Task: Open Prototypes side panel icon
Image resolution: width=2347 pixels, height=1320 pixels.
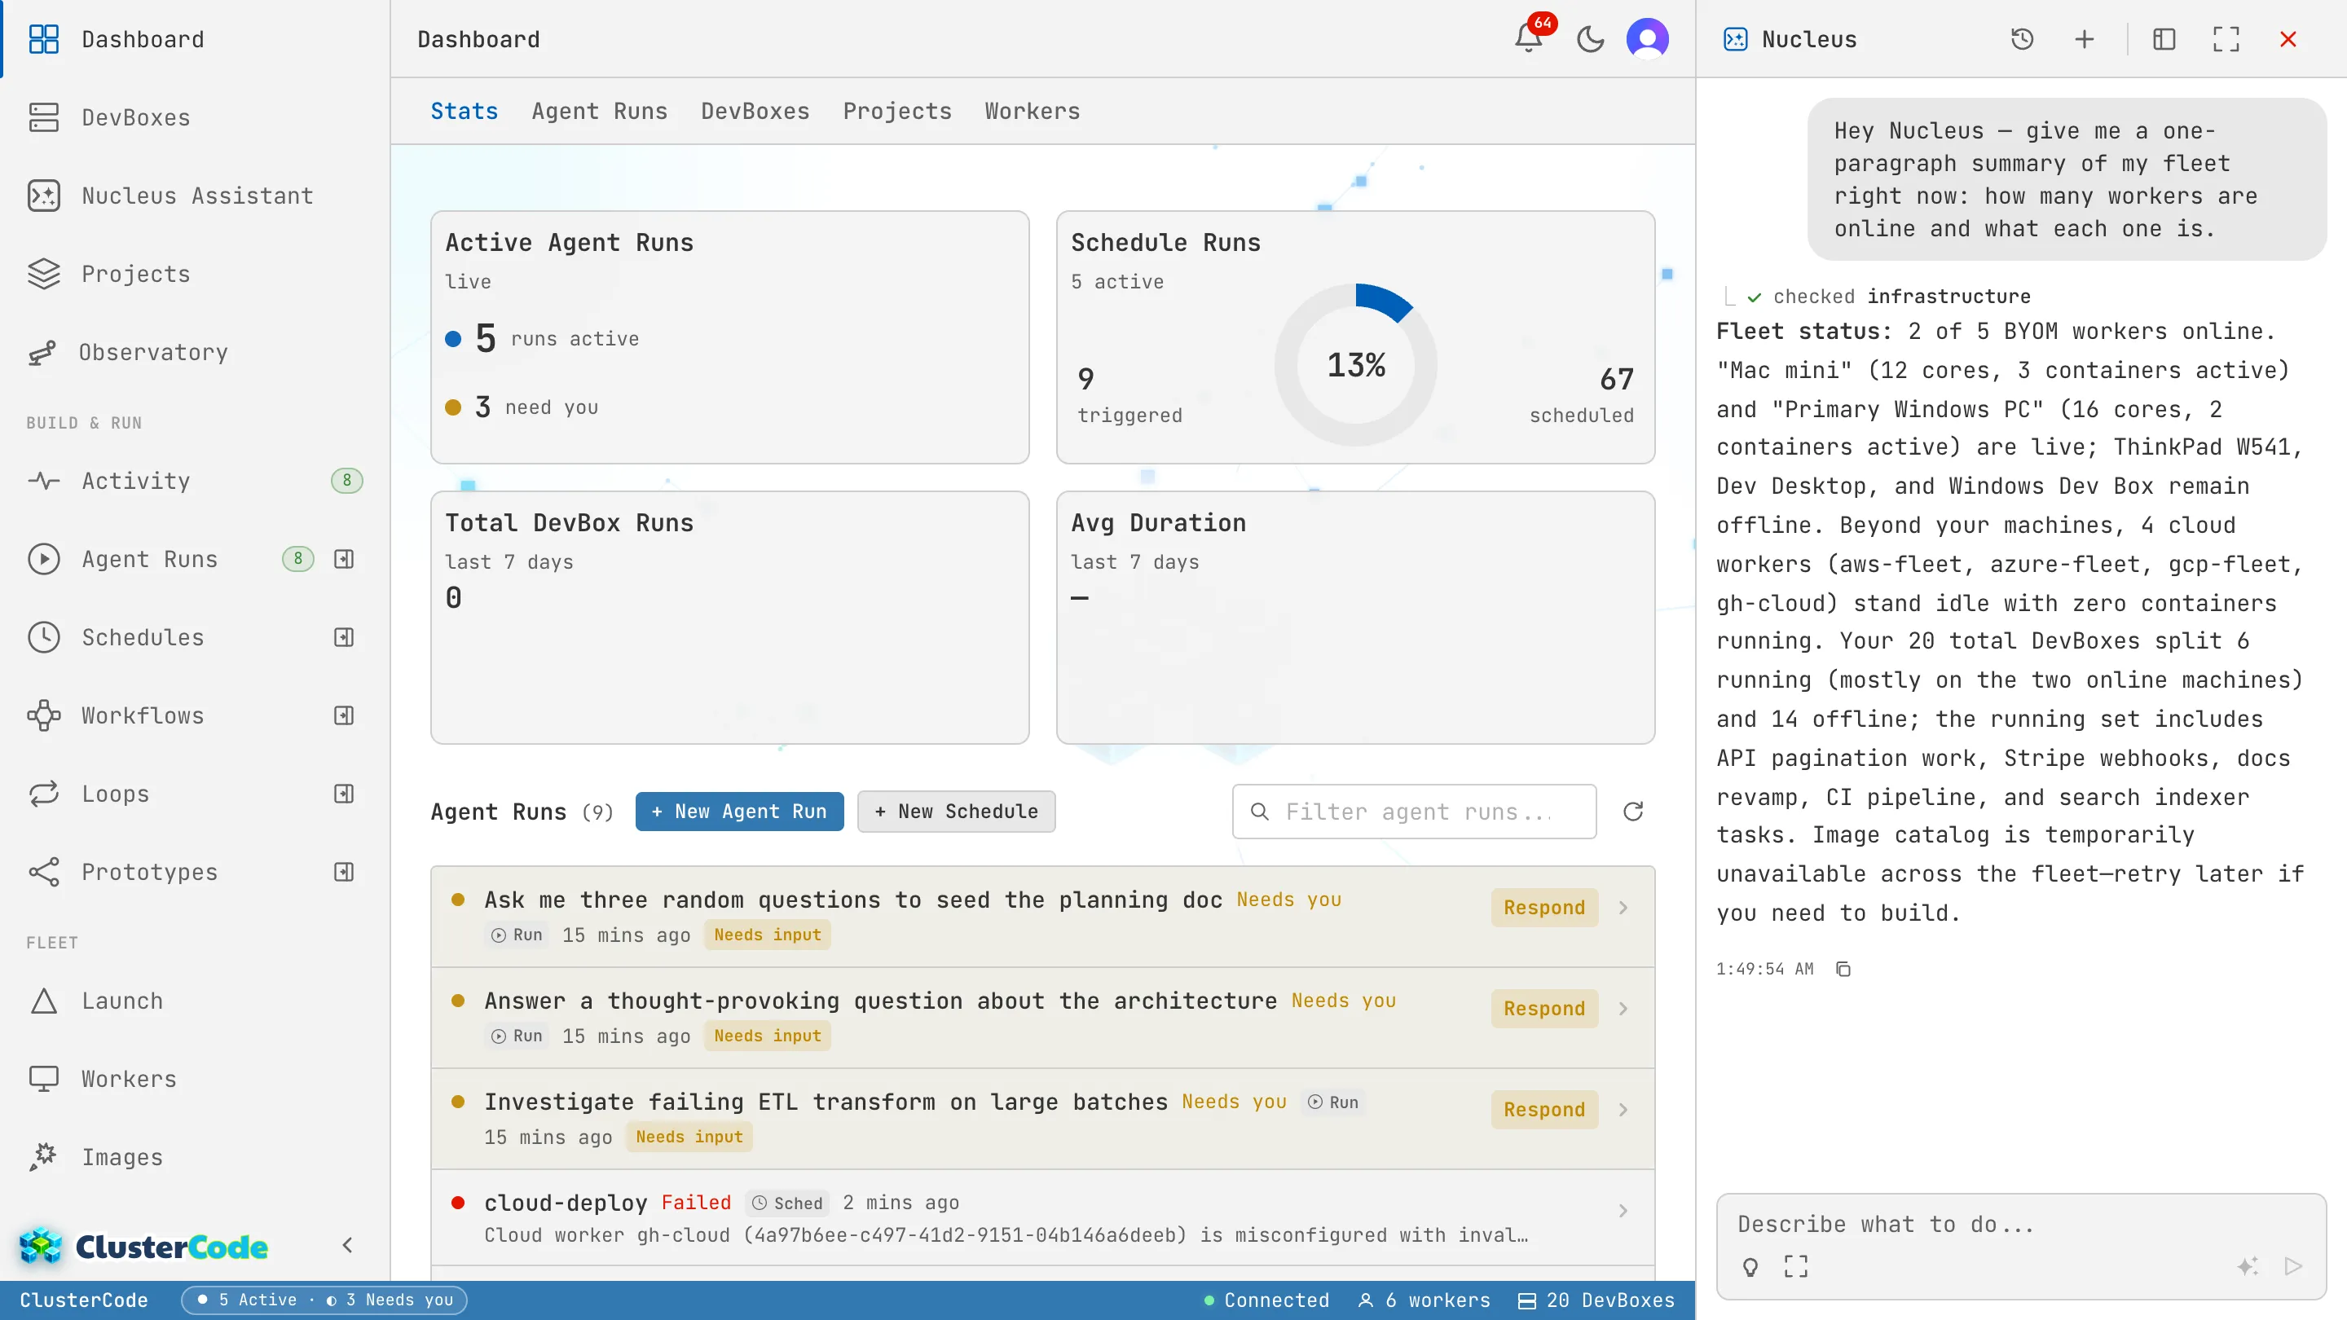Action: tap(343, 873)
